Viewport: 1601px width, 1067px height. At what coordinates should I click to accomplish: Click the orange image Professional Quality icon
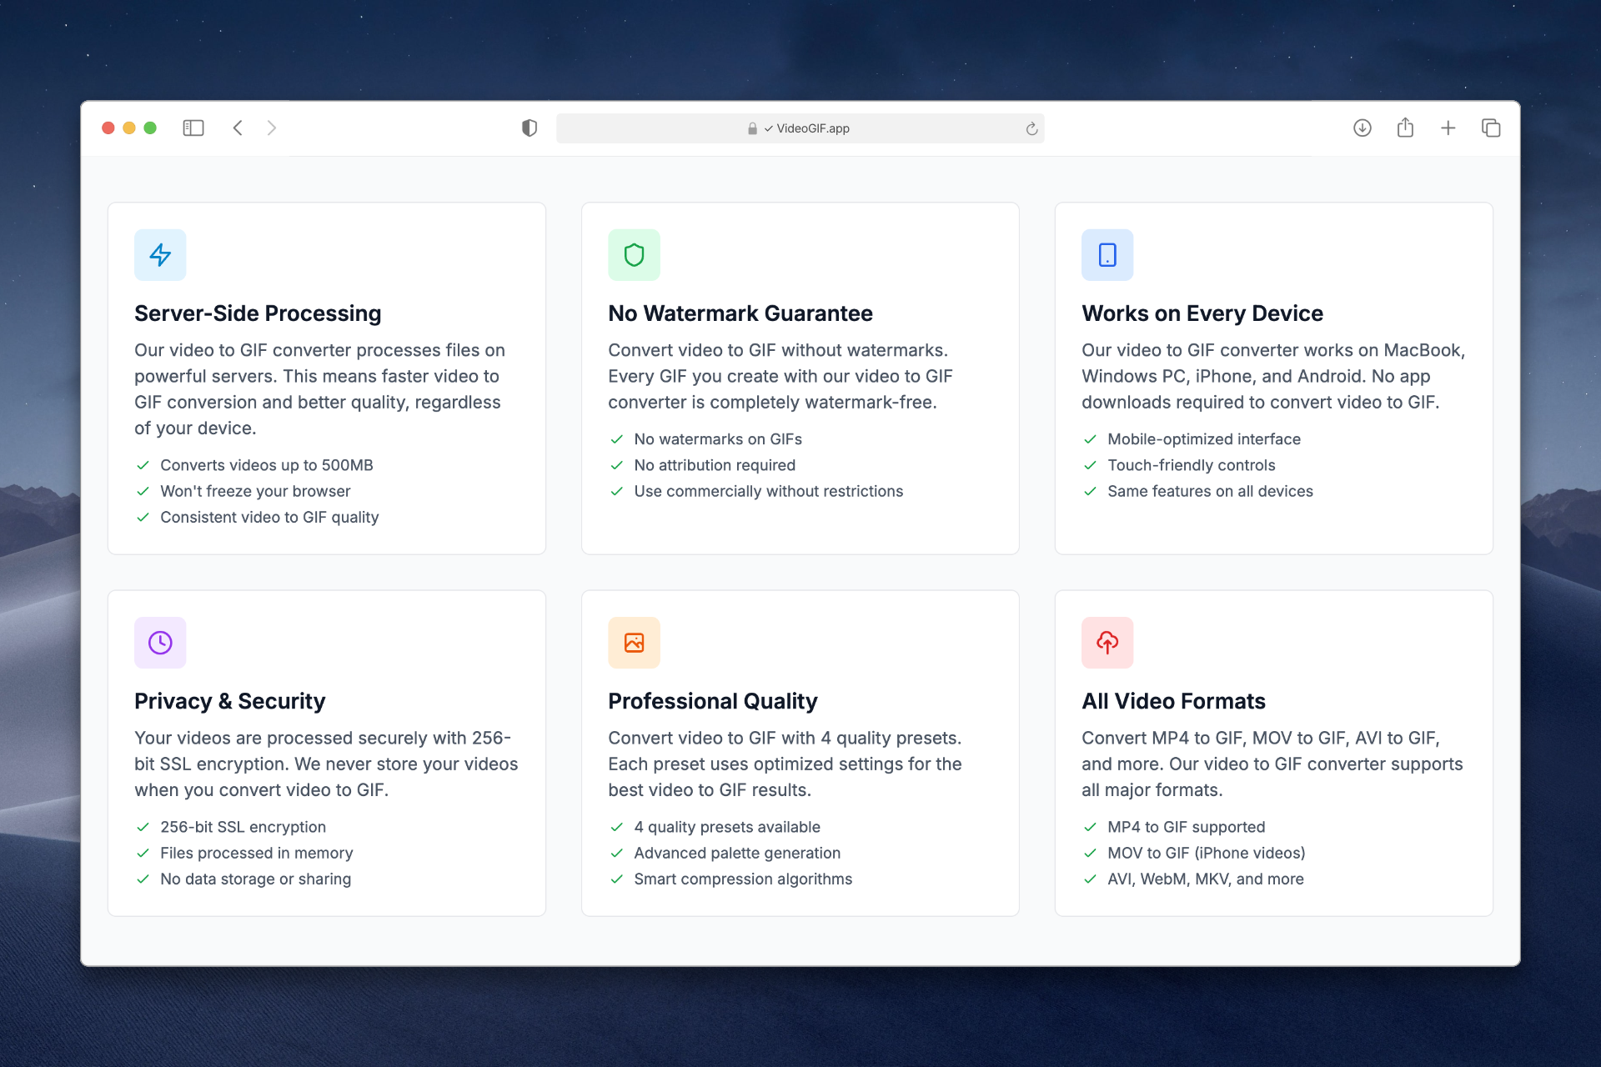[634, 643]
